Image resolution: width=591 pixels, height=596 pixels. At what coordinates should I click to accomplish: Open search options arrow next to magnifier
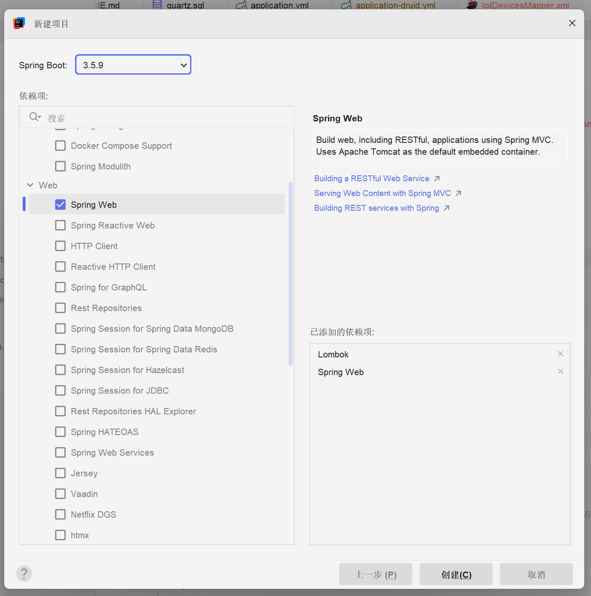(x=40, y=117)
